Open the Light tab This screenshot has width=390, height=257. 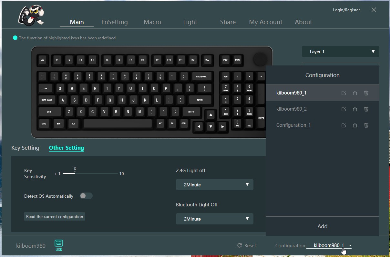(x=190, y=22)
